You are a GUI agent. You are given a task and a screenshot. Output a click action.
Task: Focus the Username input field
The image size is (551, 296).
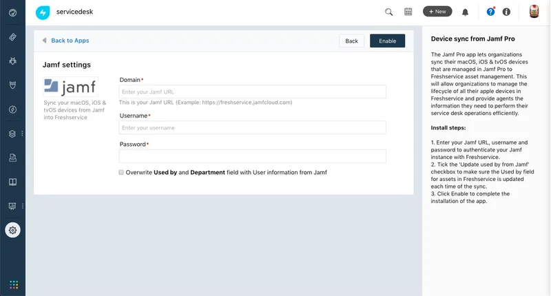pos(252,127)
